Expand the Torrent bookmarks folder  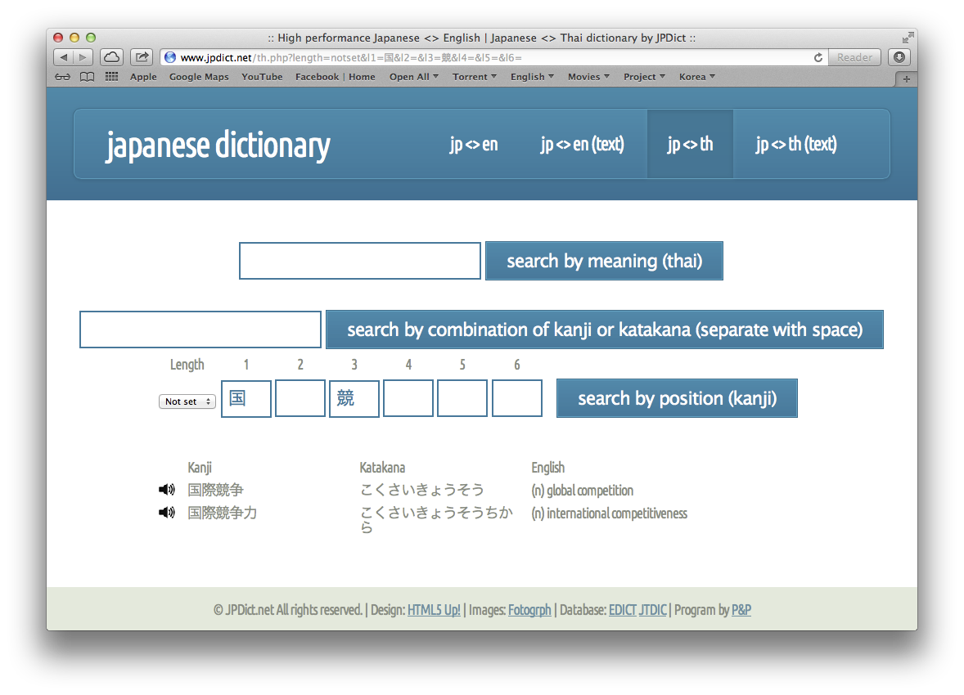tap(474, 77)
